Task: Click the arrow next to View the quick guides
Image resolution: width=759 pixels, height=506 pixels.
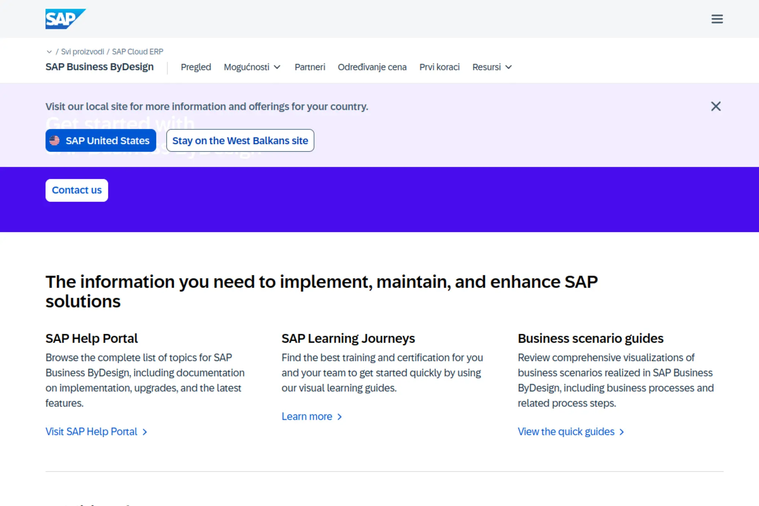Action: point(622,432)
